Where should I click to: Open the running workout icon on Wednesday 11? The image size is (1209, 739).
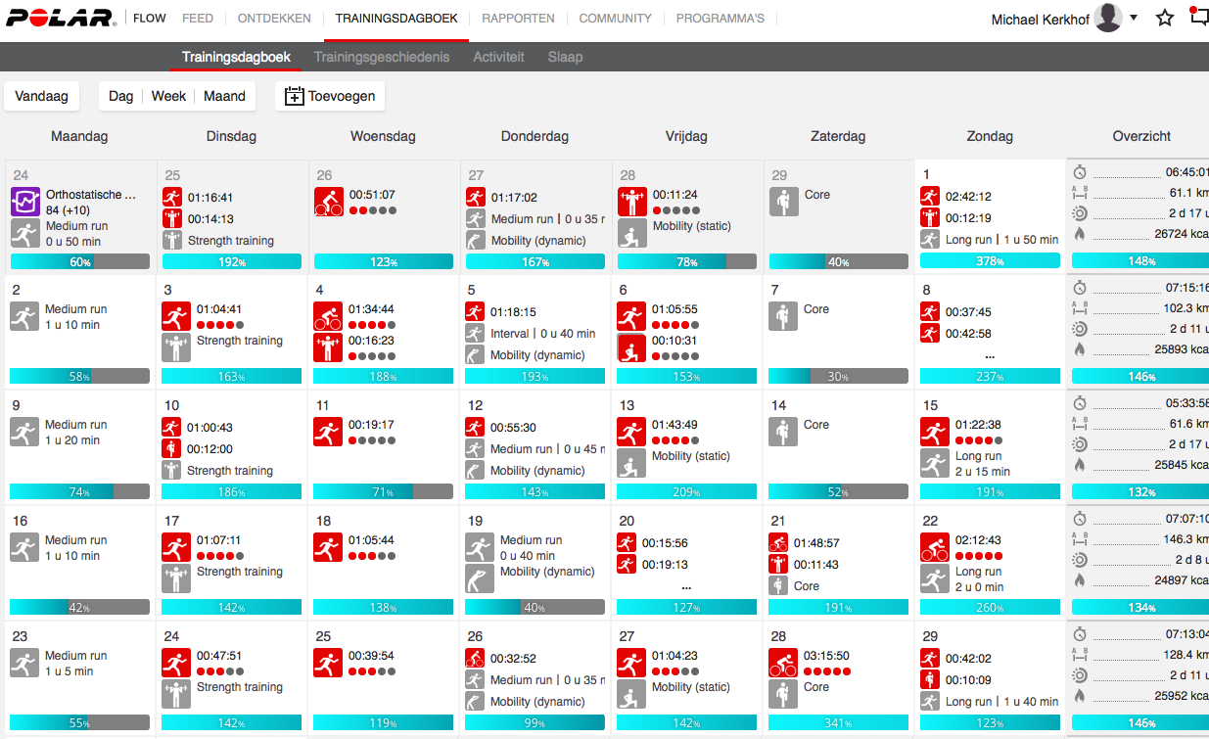click(x=328, y=432)
